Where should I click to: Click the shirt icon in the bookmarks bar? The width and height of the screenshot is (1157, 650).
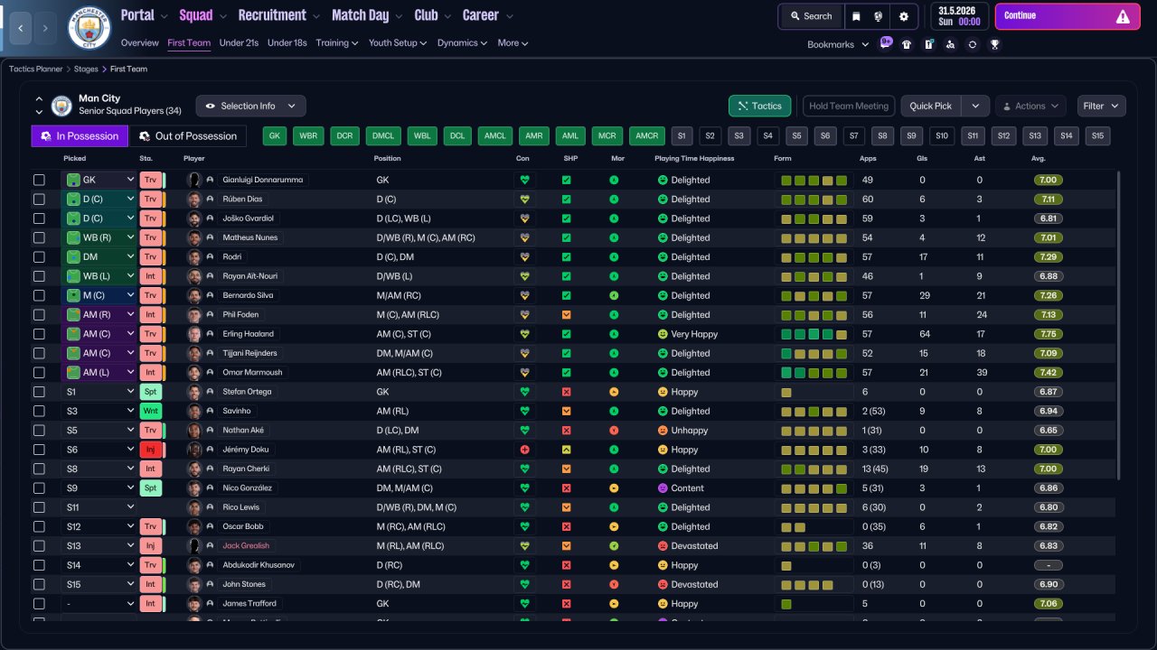[x=907, y=44]
